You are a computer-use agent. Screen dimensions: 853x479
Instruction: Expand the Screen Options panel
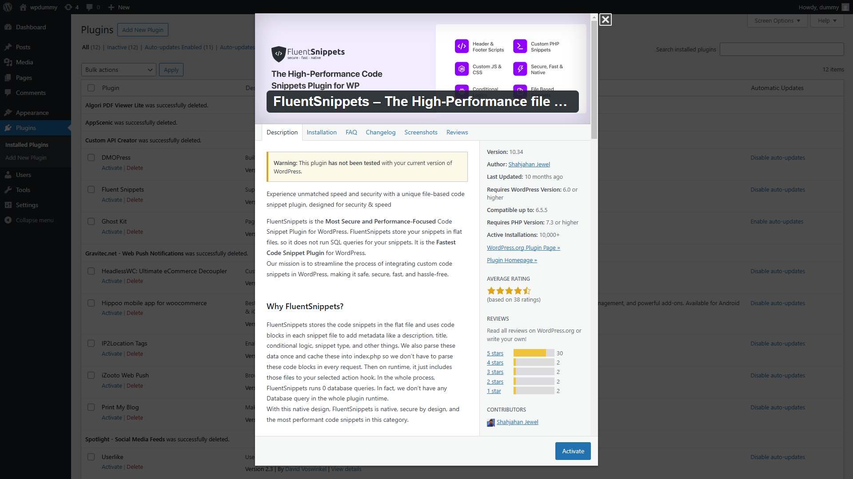coord(777,20)
